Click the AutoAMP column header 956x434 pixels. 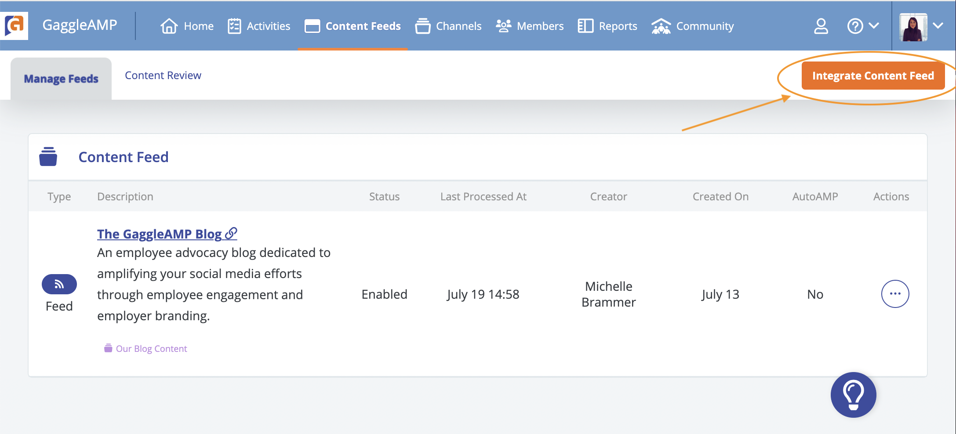coord(815,196)
